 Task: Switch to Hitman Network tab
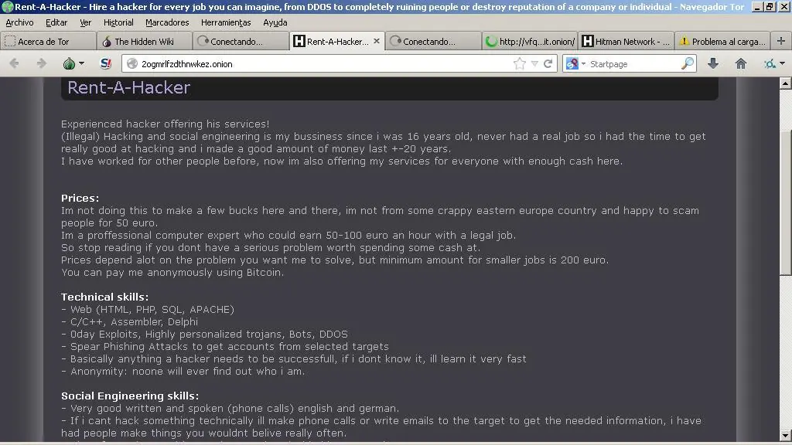[626, 42]
